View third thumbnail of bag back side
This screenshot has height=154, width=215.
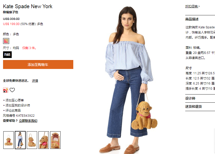pyautogui.click(x=32, y=140)
